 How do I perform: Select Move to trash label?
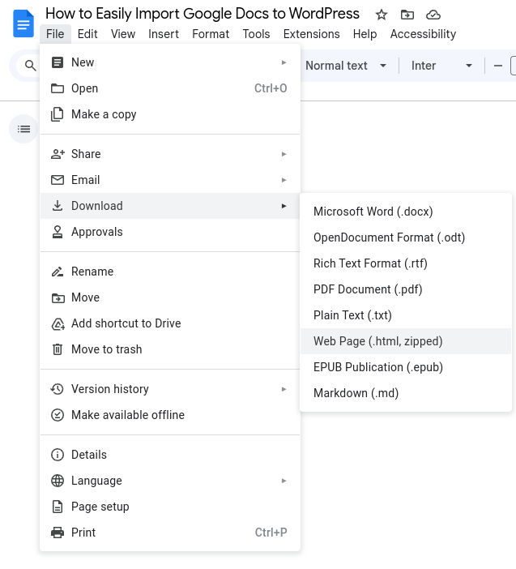(x=107, y=349)
